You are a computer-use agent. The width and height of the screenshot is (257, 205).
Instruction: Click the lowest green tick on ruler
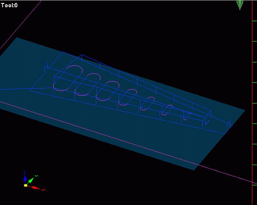pos(254,185)
